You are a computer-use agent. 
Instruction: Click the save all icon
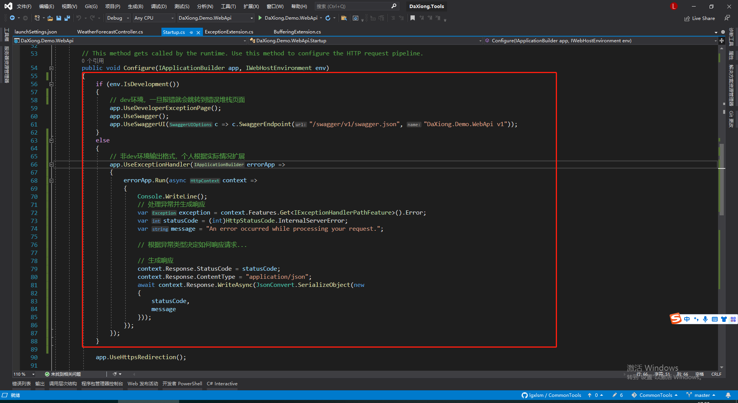[x=67, y=18]
